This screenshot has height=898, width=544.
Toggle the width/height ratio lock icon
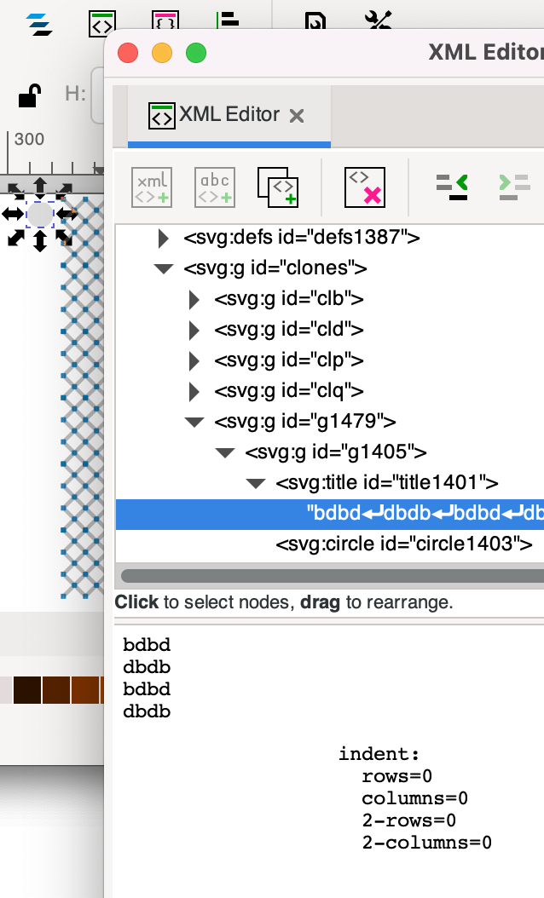pos(31,95)
